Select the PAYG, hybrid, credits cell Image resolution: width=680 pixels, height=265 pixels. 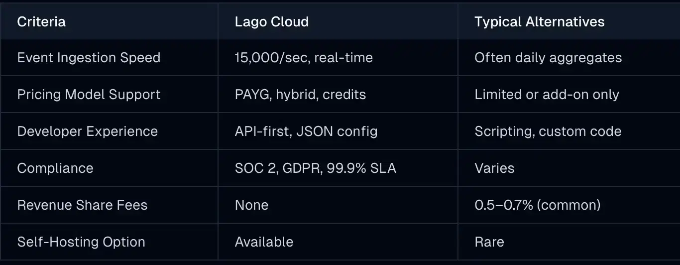click(x=300, y=95)
